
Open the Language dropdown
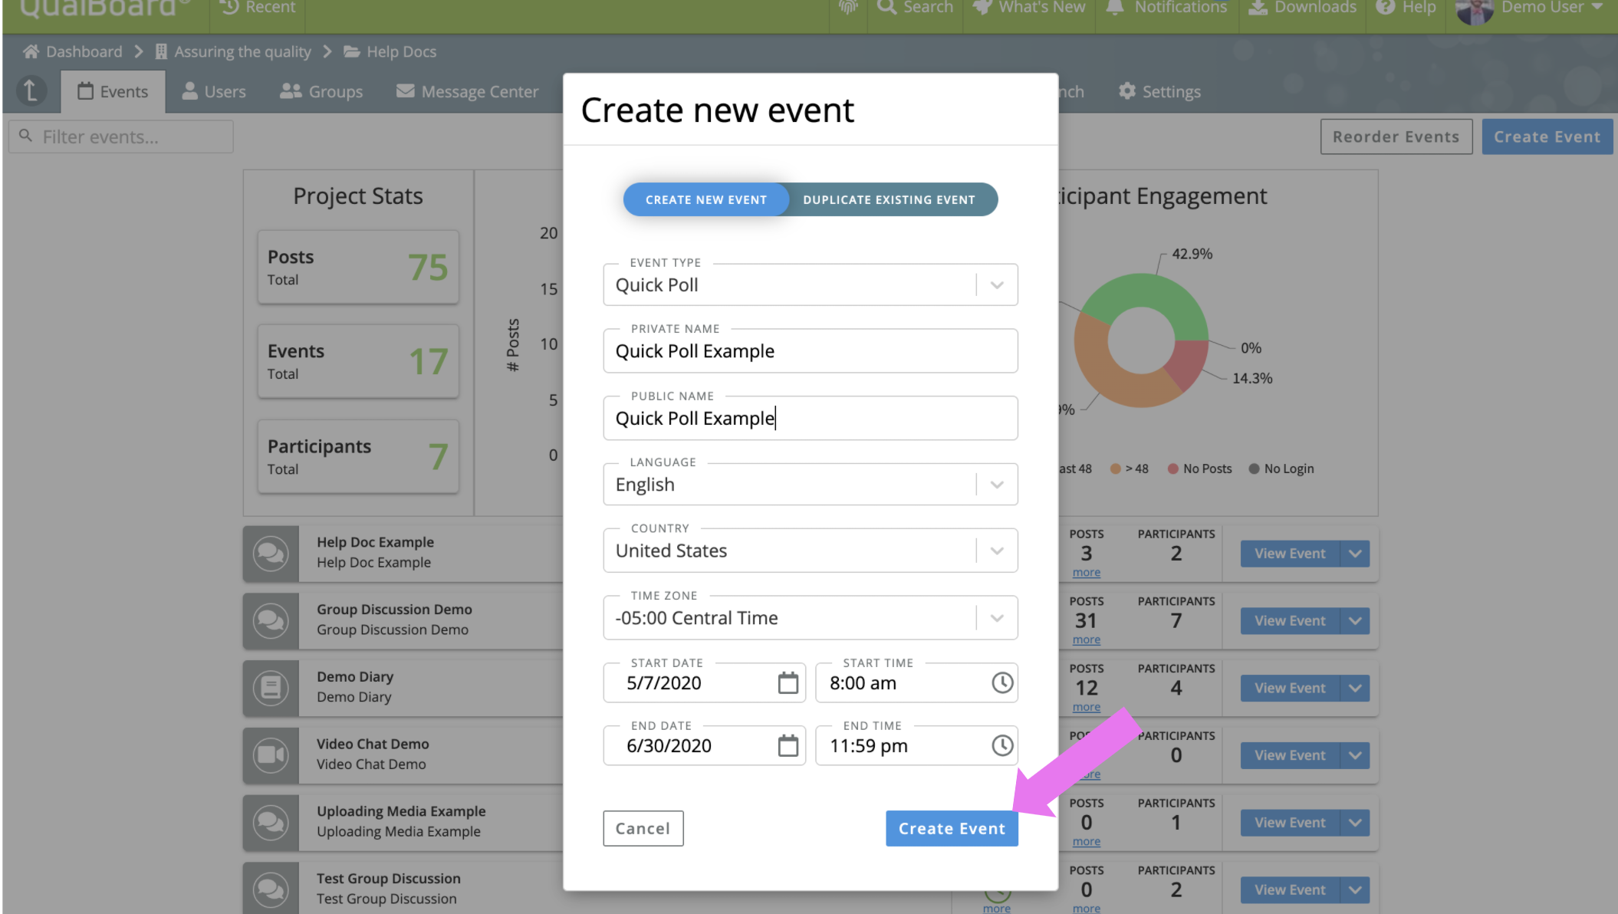pyautogui.click(x=996, y=485)
